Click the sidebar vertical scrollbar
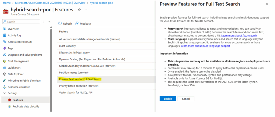 [51, 70]
